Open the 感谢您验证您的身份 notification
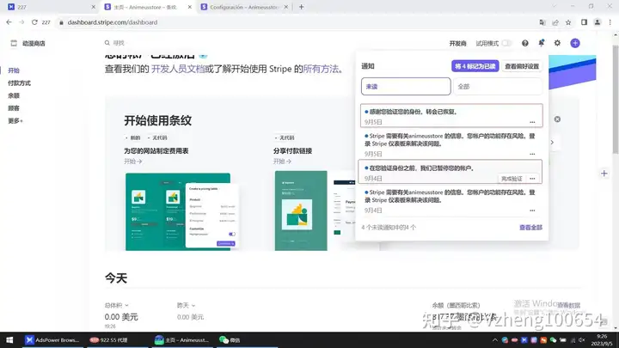Image resolution: width=619 pixels, height=348 pixels. click(x=451, y=116)
